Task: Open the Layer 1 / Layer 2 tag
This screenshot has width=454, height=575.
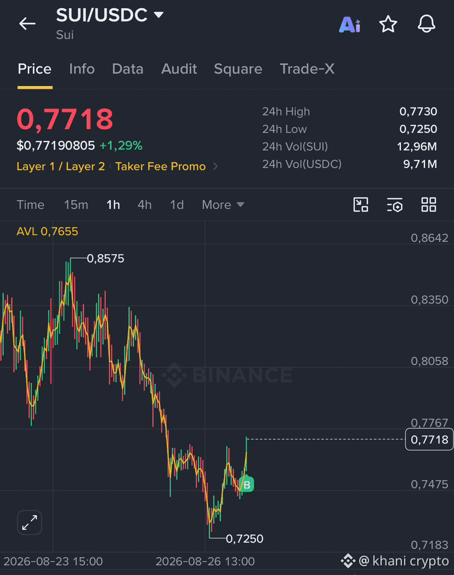Action: click(60, 167)
